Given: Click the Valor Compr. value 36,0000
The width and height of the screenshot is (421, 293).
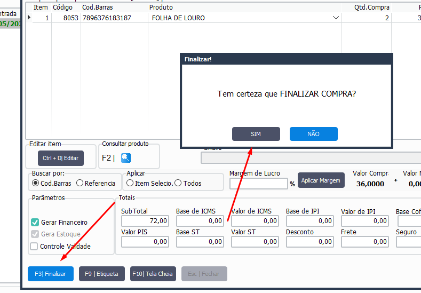Looking at the screenshot, I should tap(370, 184).
